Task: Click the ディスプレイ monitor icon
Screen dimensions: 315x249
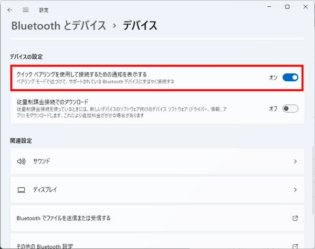Action: click(21, 190)
